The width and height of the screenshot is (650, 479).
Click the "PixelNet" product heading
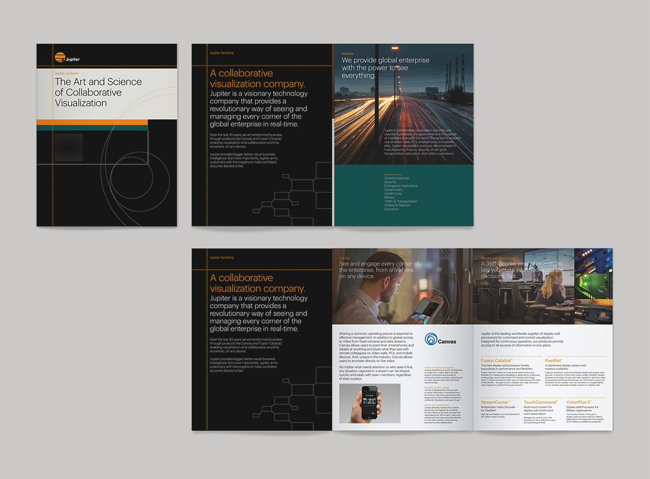pos(553,361)
